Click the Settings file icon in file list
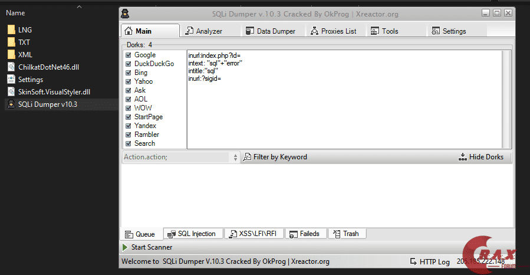530x275 pixels. click(x=11, y=79)
